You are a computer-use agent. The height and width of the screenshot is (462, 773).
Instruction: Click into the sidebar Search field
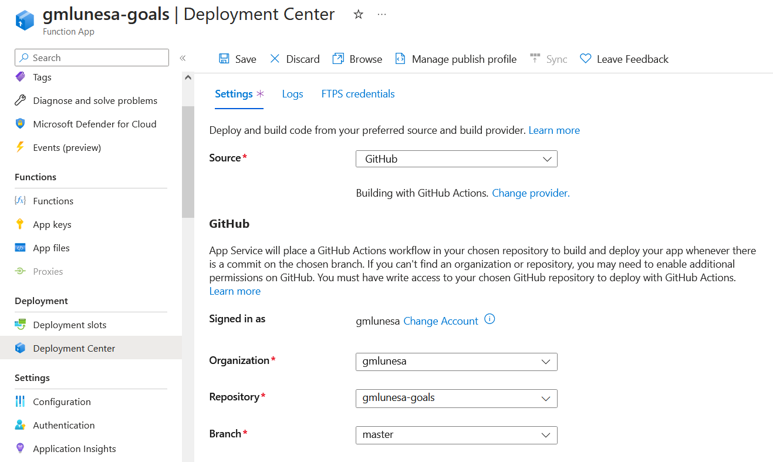[92, 58]
